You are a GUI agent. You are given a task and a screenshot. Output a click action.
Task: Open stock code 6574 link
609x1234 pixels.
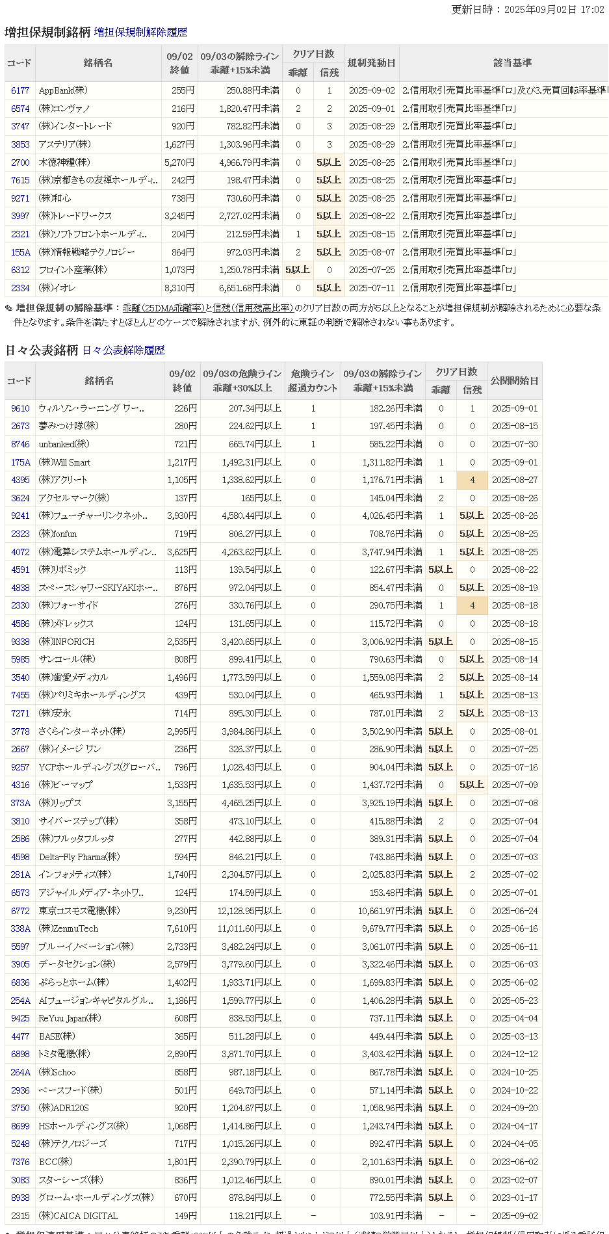(x=20, y=109)
